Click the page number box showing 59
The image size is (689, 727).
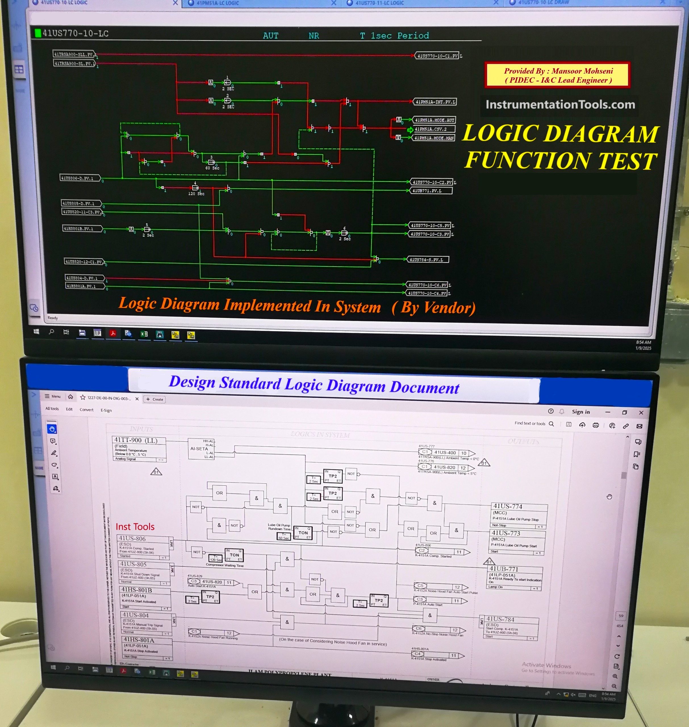(621, 616)
